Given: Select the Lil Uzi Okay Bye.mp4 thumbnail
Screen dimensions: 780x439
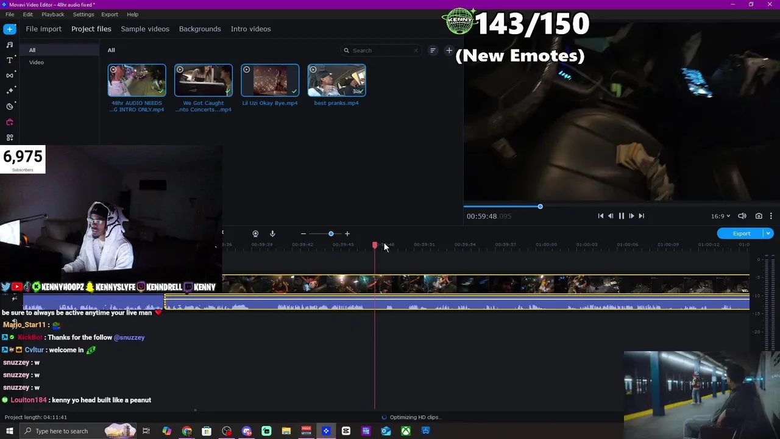Looking at the screenshot, I should 270,80.
